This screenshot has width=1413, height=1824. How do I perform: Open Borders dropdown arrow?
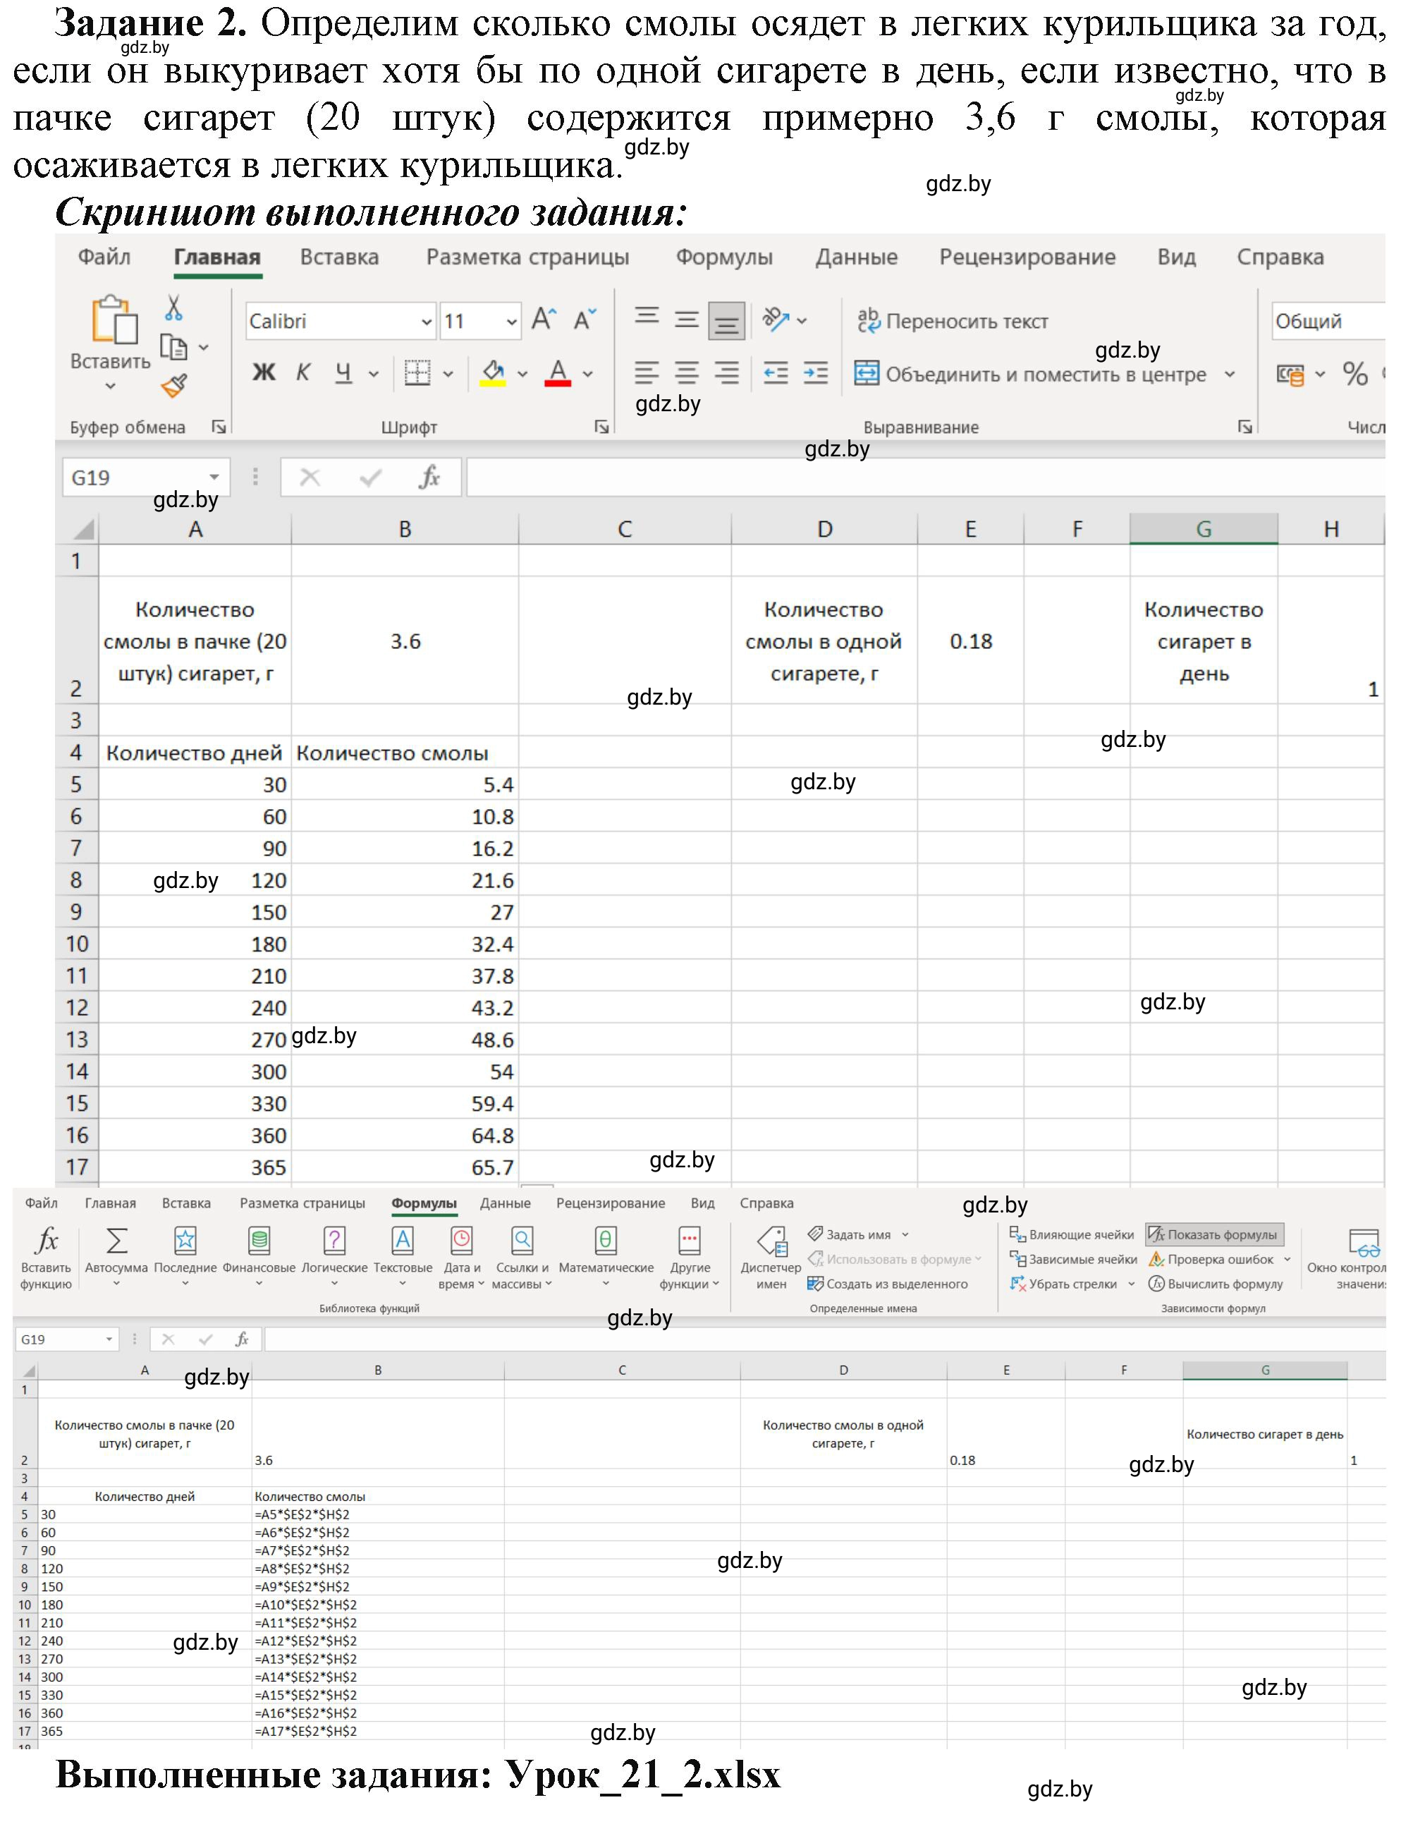[448, 374]
